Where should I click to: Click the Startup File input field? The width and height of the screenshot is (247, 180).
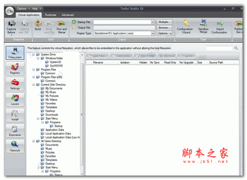[x=122, y=22]
